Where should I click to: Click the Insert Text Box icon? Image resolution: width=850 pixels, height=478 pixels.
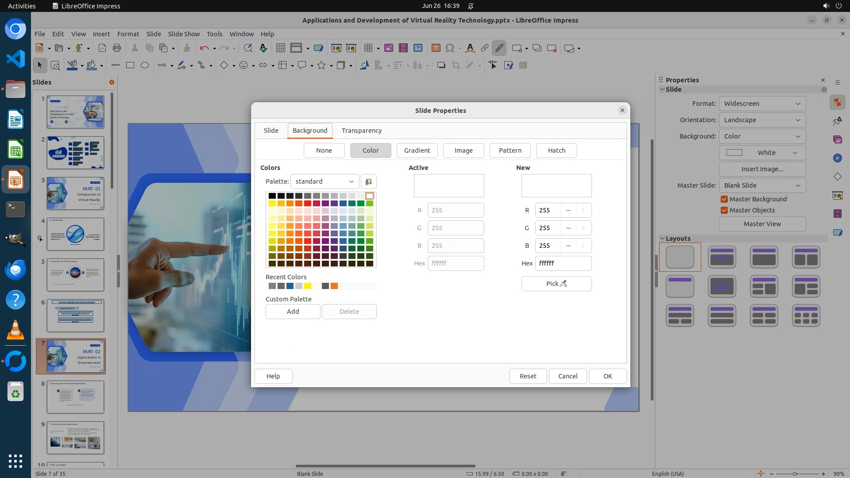[436, 48]
